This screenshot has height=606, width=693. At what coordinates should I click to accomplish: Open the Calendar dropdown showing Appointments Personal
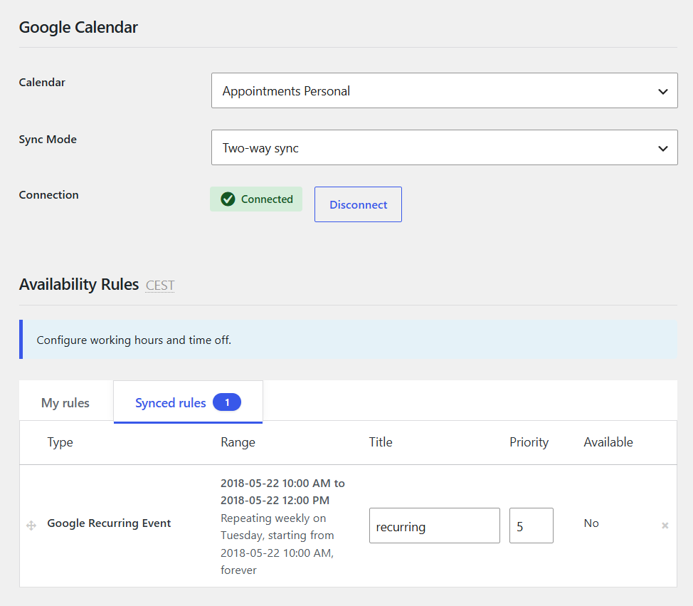point(444,90)
